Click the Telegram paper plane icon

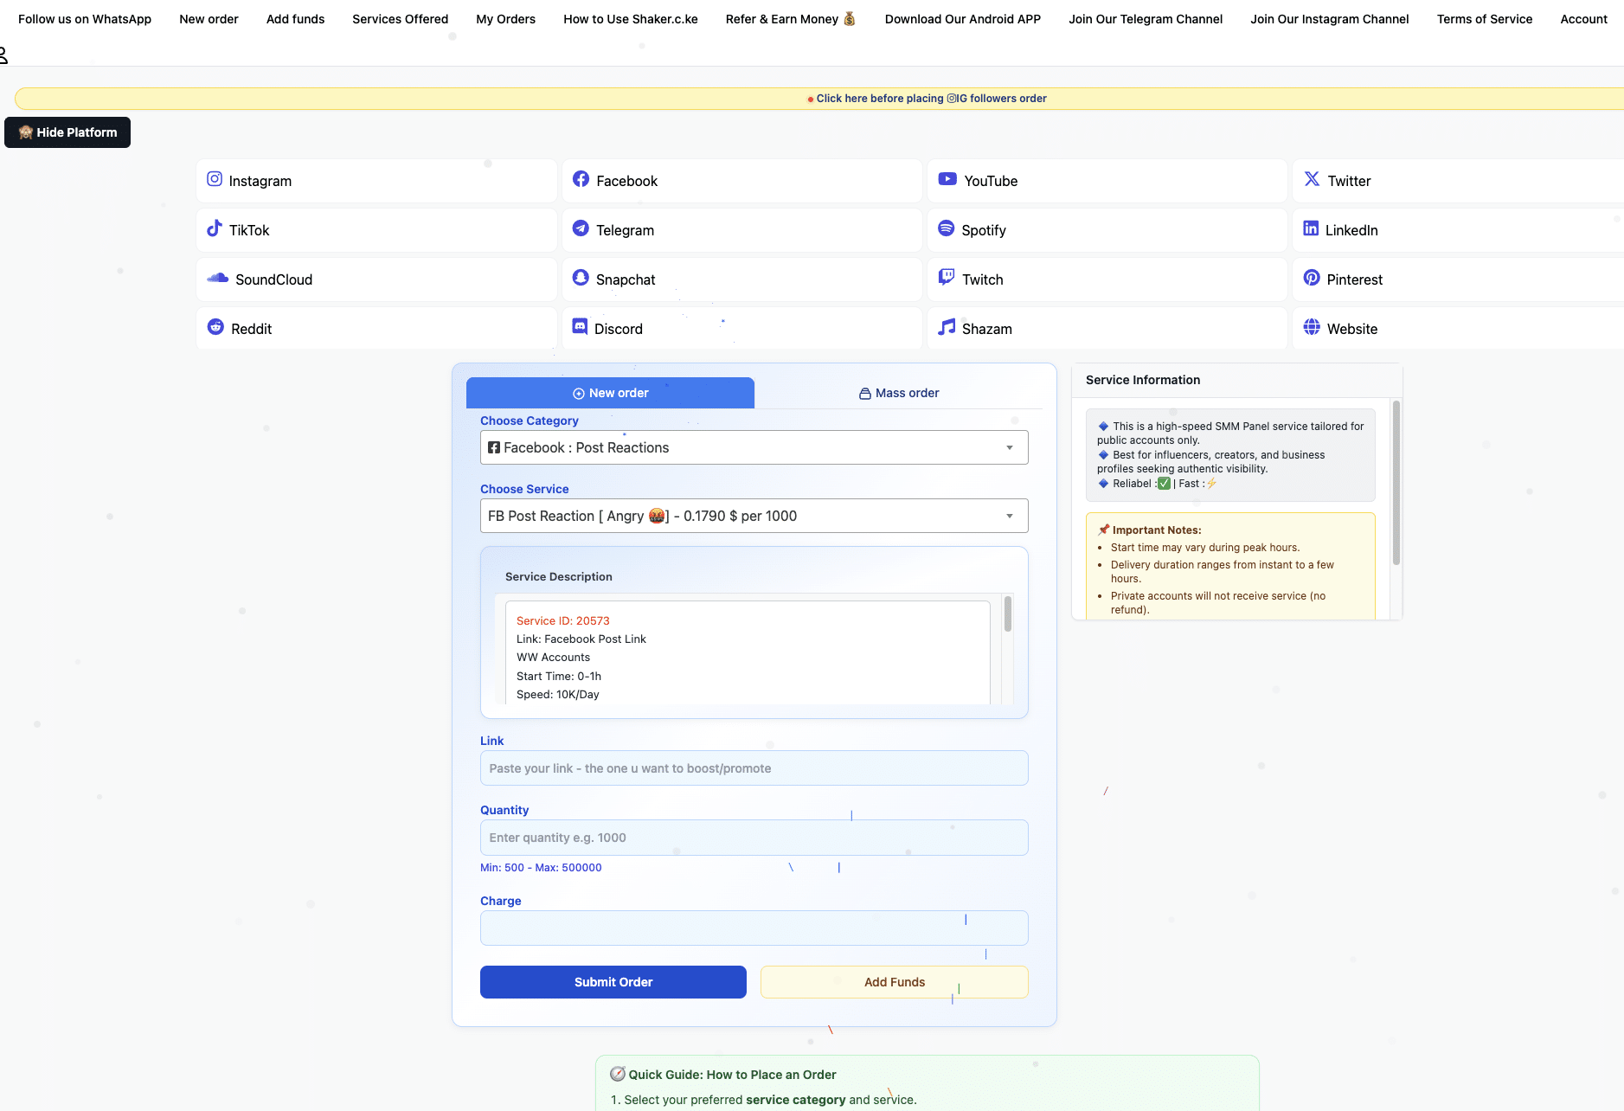pos(581,228)
